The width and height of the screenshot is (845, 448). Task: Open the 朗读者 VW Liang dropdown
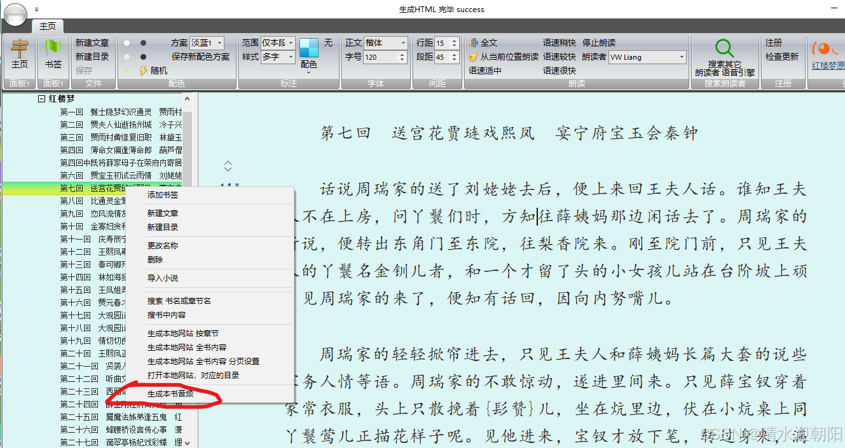(647, 57)
